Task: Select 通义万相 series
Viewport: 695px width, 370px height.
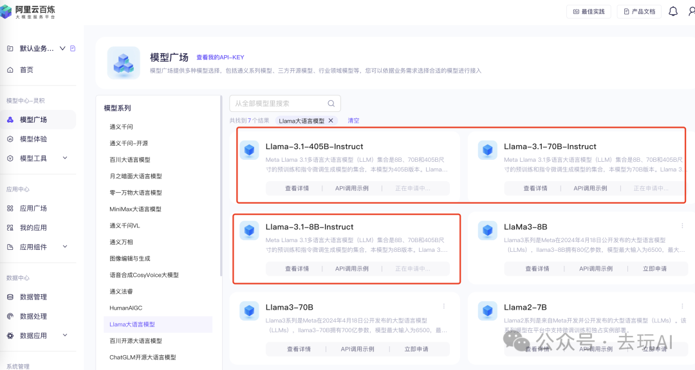Action: coord(121,242)
